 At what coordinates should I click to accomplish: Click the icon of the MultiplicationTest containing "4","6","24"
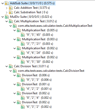19,48
